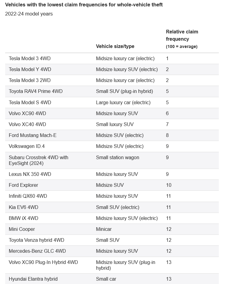Click the Hyundai Elantra hybrid row name
The image size is (227, 284).
(33, 279)
